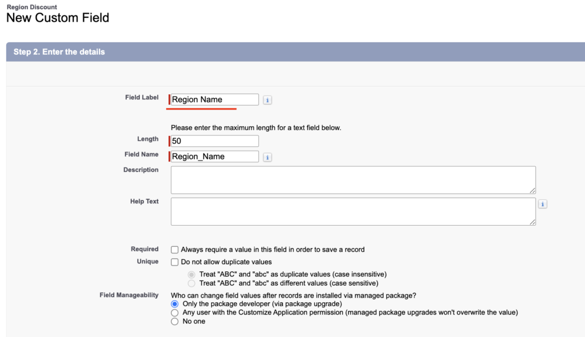The image size is (585, 337).
Task: Select "Any user with the Customize Application permission"
Action: (174, 312)
